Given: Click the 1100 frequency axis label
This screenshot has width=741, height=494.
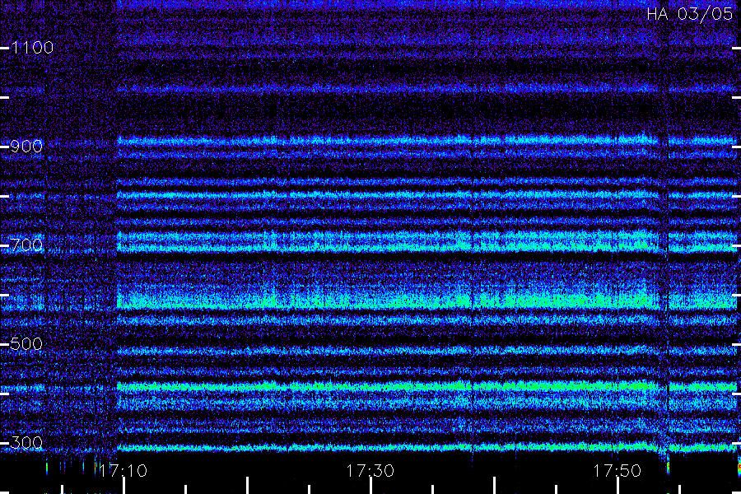Looking at the screenshot, I should 32,48.
